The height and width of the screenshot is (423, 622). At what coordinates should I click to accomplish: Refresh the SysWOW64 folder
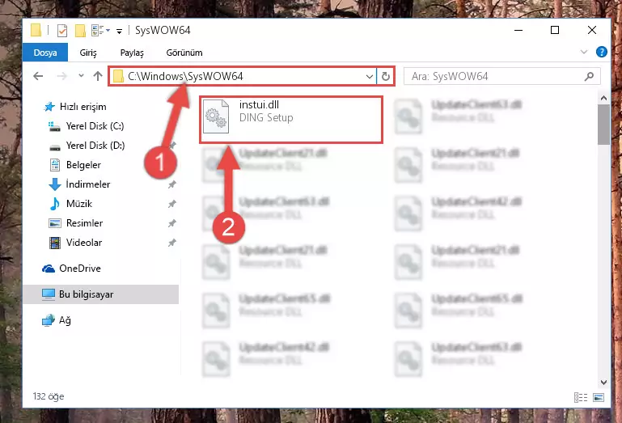pyautogui.click(x=386, y=76)
